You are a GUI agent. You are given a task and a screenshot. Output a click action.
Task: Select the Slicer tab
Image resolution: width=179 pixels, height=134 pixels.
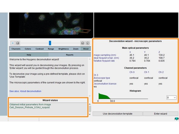pyautogui.click(x=86, y=49)
